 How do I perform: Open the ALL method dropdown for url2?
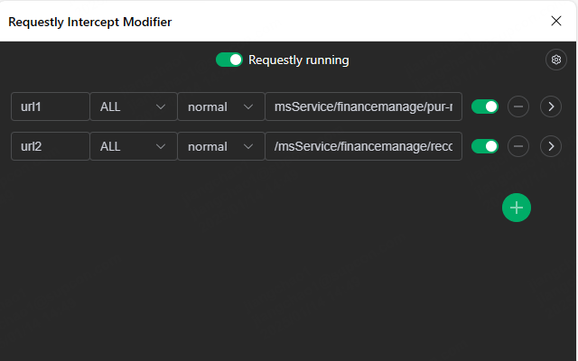click(133, 145)
